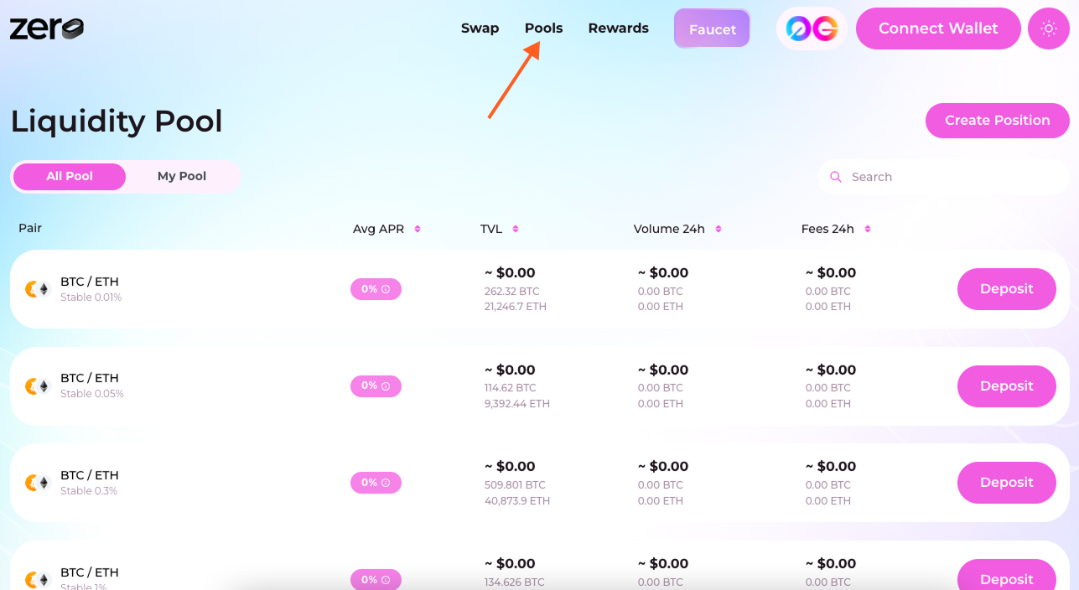The height and width of the screenshot is (590, 1079).
Task: Open the network selector icons beside Connect Wallet
Action: (x=811, y=28)
